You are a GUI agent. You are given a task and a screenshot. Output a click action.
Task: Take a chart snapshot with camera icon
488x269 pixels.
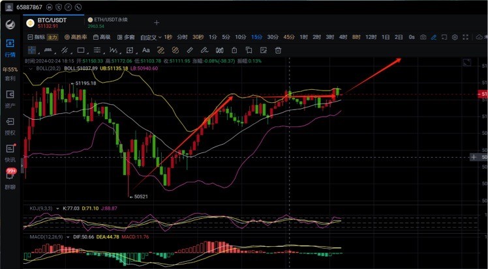click(x=423, y=37)
